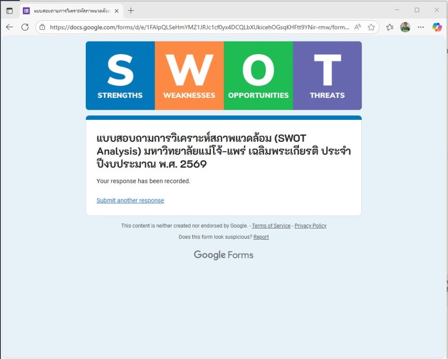Click the SWOT header banner image
The width and height of the screenshot is (448, 359).
pos(223,75)
